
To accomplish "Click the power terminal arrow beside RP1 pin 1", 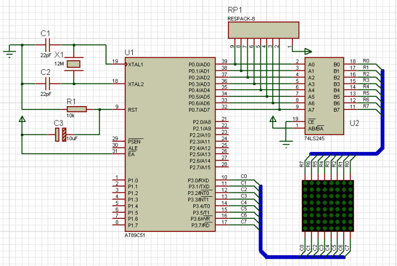I will [x=308, y=52].
